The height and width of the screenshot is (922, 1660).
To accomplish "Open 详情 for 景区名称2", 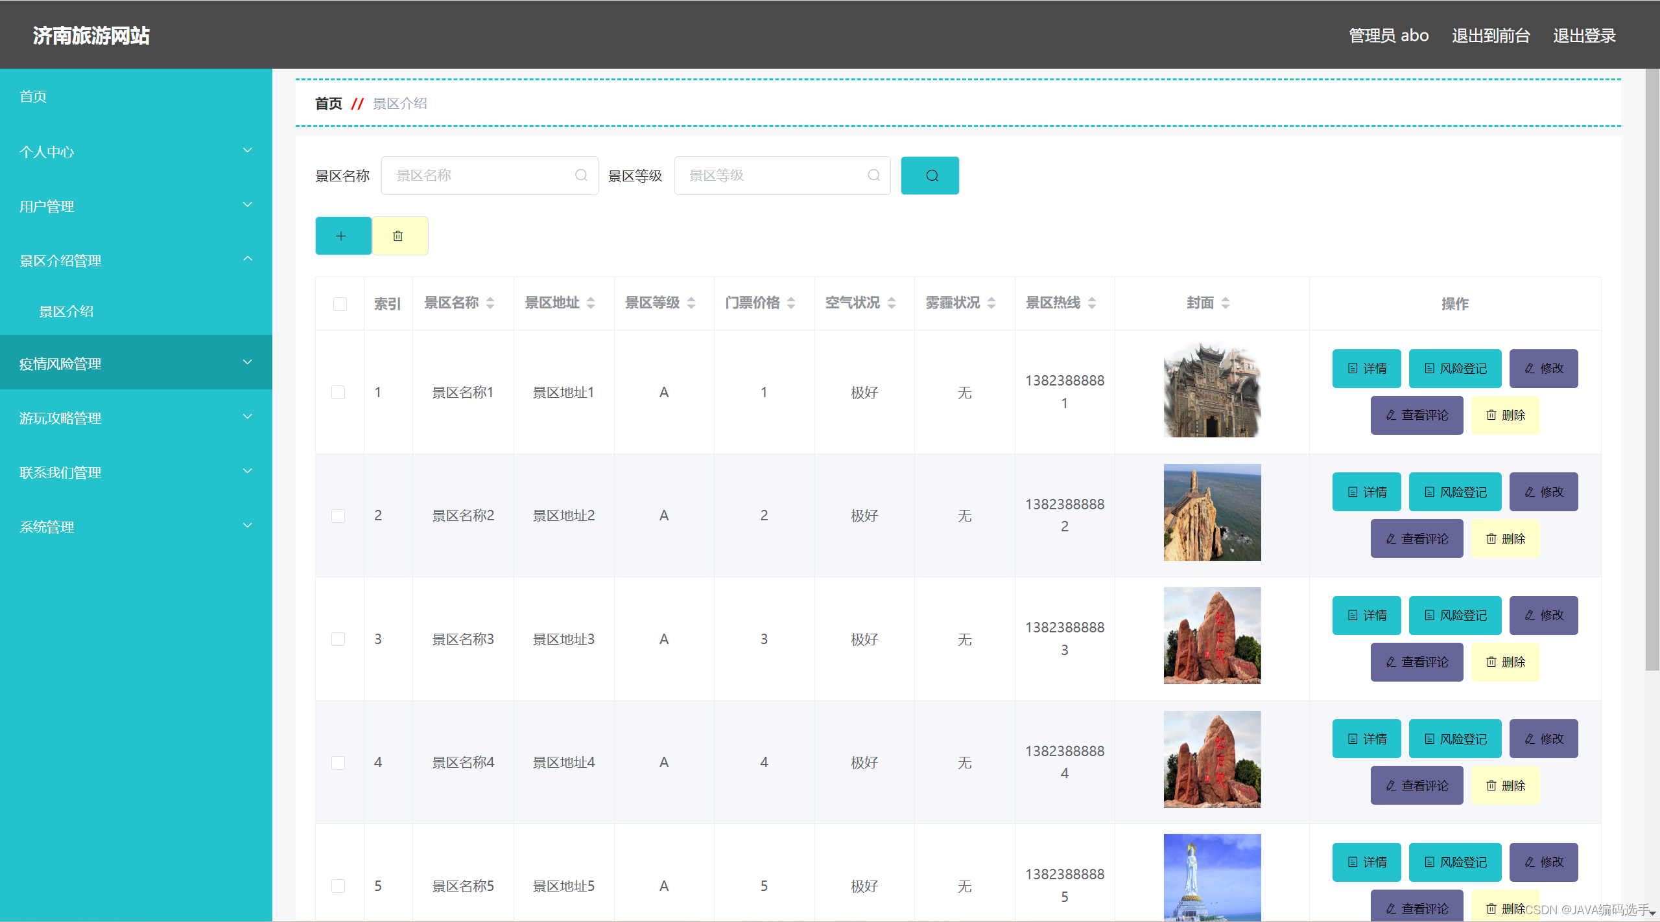I will click(x=1366, y=492).
